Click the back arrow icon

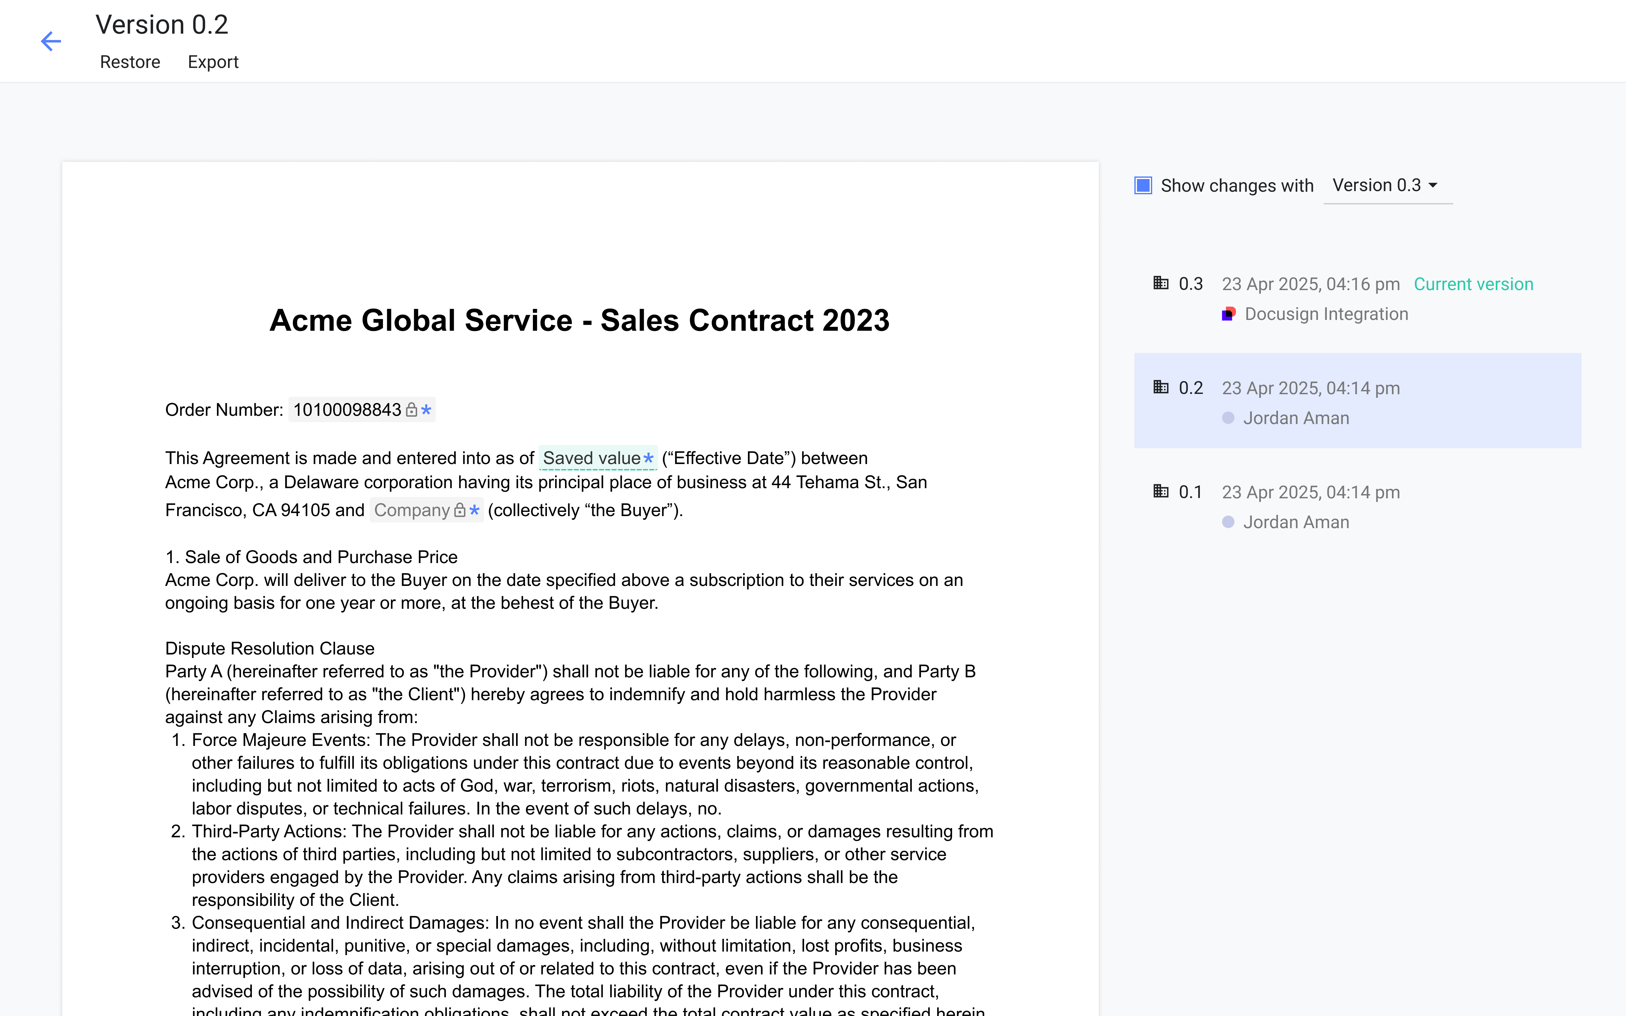[x=50, y=41]
